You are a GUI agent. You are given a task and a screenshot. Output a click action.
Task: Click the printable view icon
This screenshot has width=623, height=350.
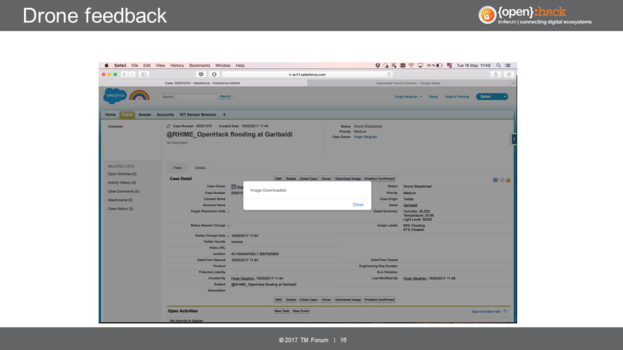point(502,180)
